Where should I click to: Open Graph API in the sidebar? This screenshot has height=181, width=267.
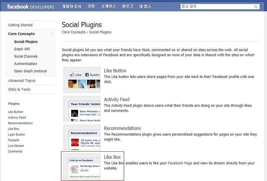22,49
